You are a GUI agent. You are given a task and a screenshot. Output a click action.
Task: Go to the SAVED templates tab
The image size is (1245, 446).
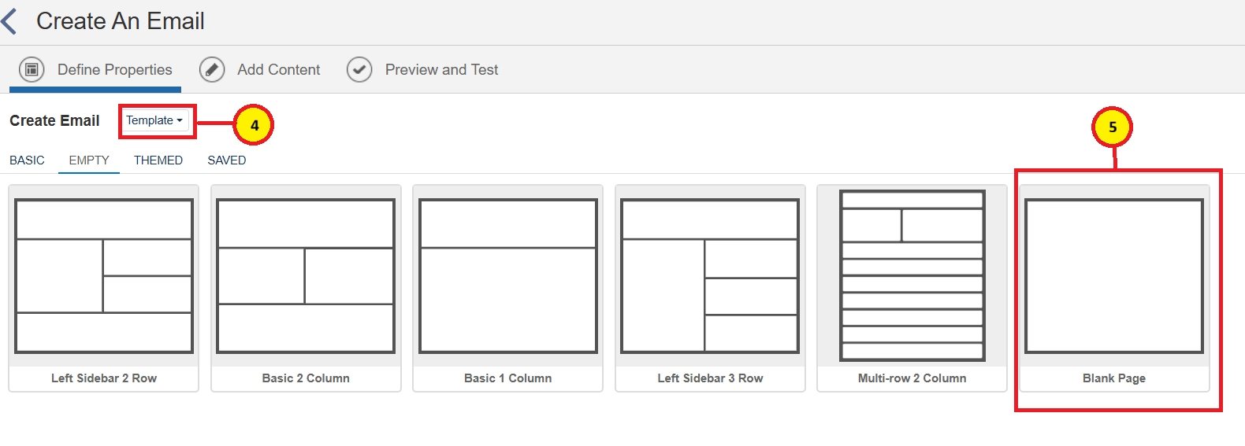coord(227,160)
